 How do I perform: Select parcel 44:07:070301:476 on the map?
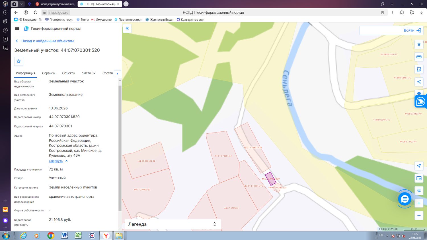[252, 148]
